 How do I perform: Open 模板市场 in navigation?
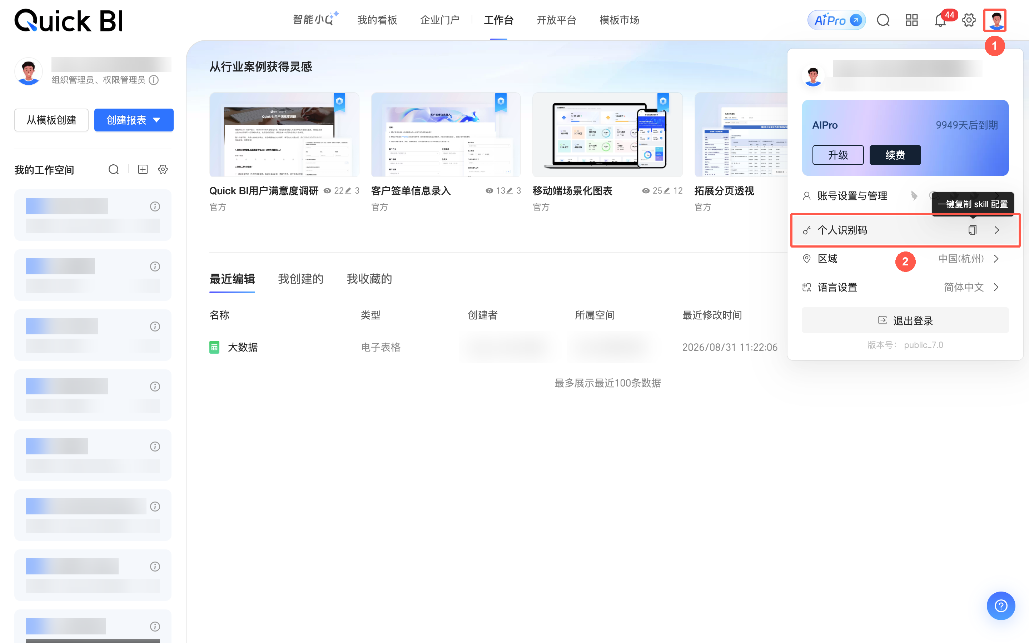[x=619, y=20]
